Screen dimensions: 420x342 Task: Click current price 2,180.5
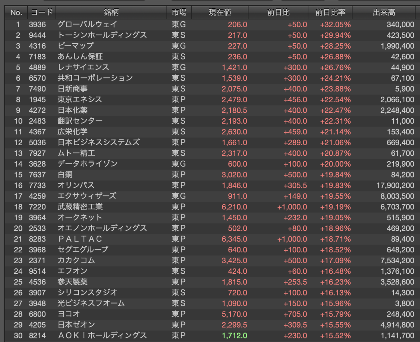[x=234, y=110]
